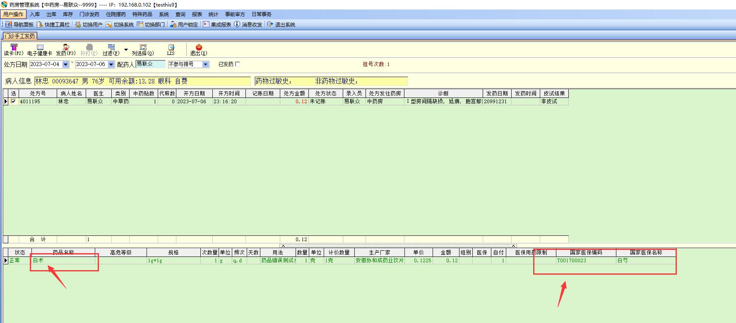
Task: Expand the 不参与排号 dropdown
Action: pyautogui.click(x=205, y=64)
